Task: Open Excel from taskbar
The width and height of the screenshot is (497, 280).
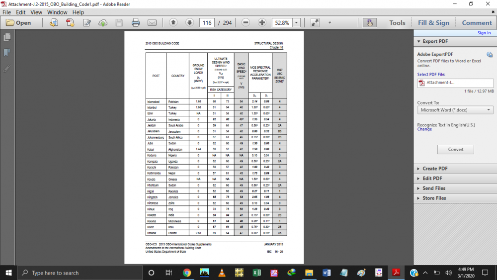Action: (257, 273)
